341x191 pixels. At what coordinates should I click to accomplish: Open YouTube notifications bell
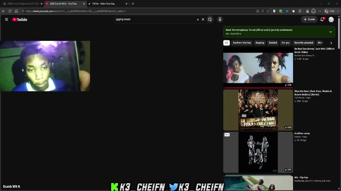coord(322,19)
